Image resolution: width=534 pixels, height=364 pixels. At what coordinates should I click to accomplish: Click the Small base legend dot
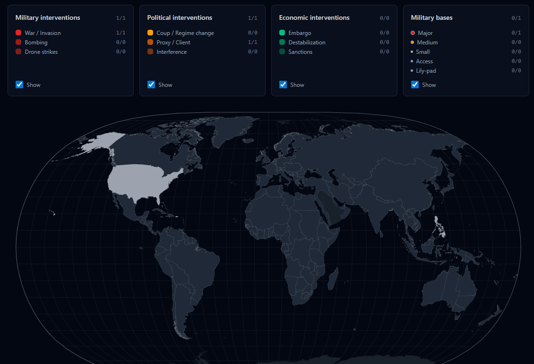click(412, 52)
